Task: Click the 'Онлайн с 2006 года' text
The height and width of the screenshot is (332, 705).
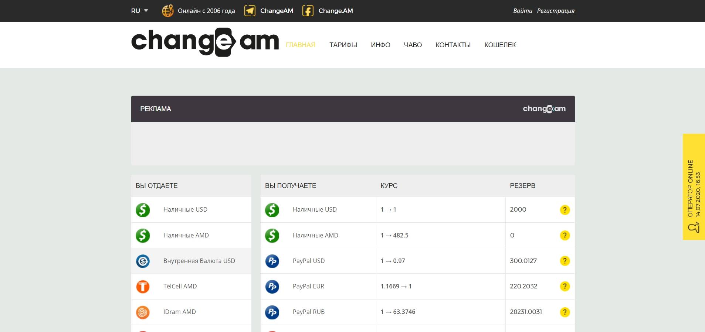Action: 206,11
